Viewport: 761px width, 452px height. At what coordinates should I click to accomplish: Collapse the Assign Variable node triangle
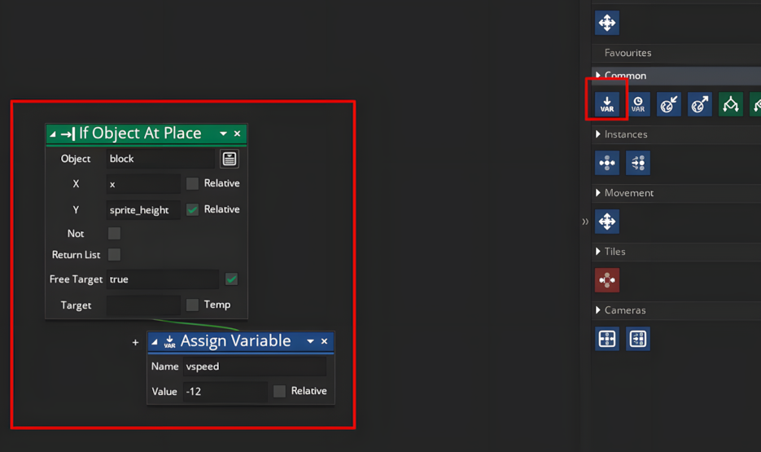coord(155,342)
